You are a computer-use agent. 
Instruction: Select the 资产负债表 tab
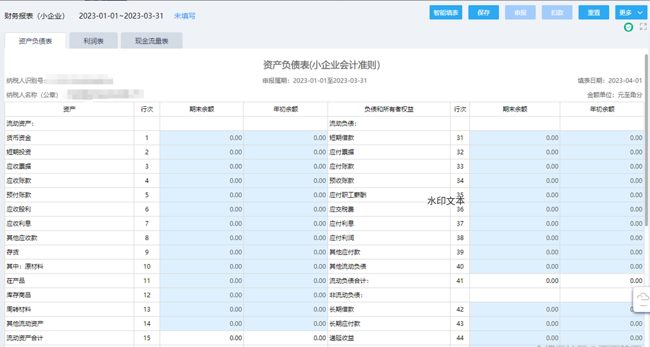(x=35, y=41)
